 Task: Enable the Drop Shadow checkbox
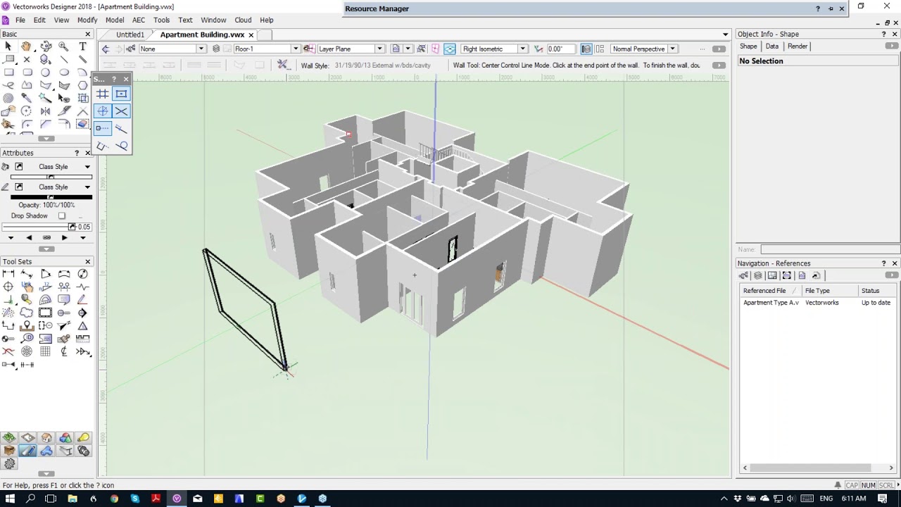tap(62, 216)
